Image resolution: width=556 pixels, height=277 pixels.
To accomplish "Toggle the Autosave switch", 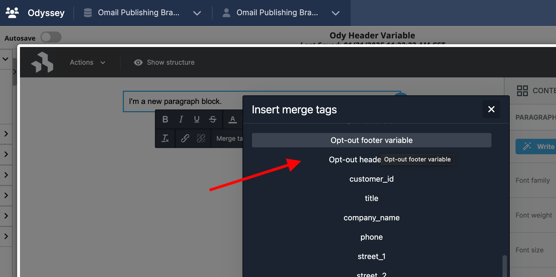I will pyautogui.click(x=51, y=37).
